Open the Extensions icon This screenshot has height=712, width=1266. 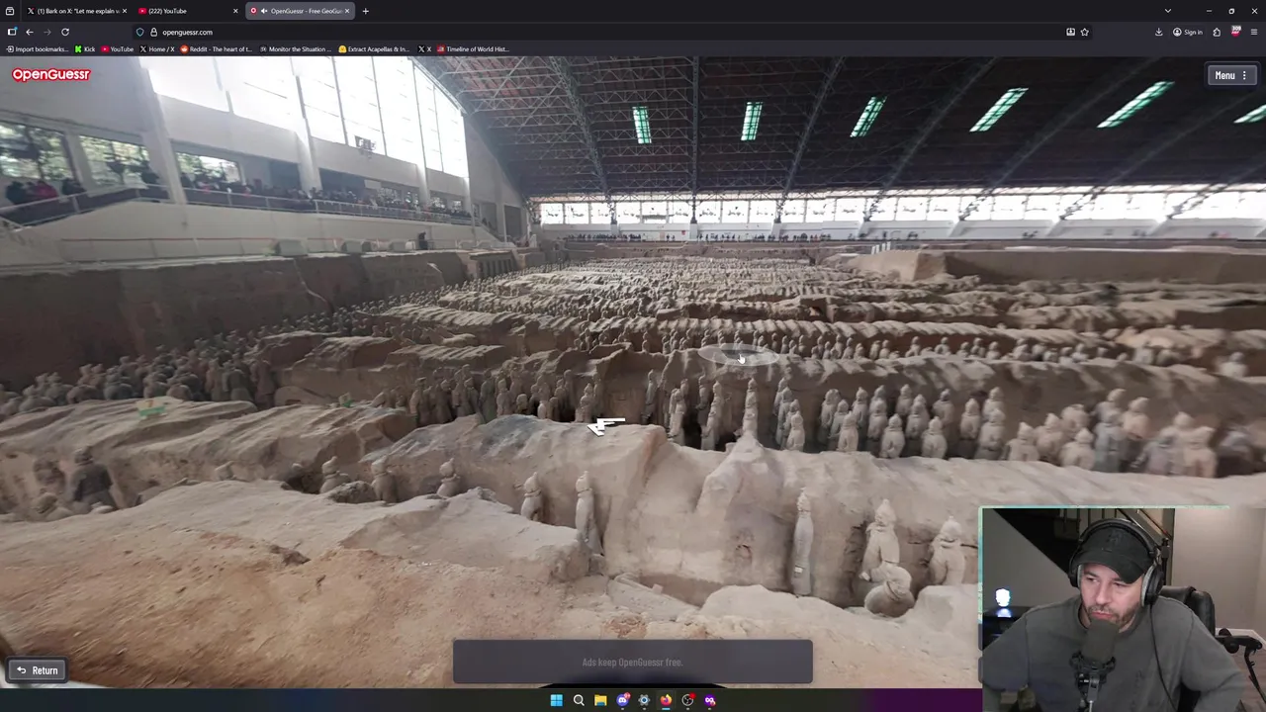[1217, 32]
